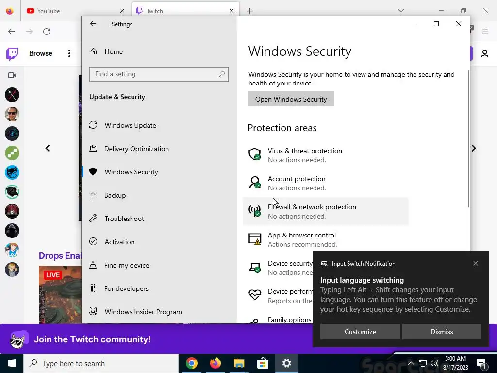The image size is (497, 373).
Task: Open the green channel avatar in Twitch sidebar
Action: click(x=12, y=153)
